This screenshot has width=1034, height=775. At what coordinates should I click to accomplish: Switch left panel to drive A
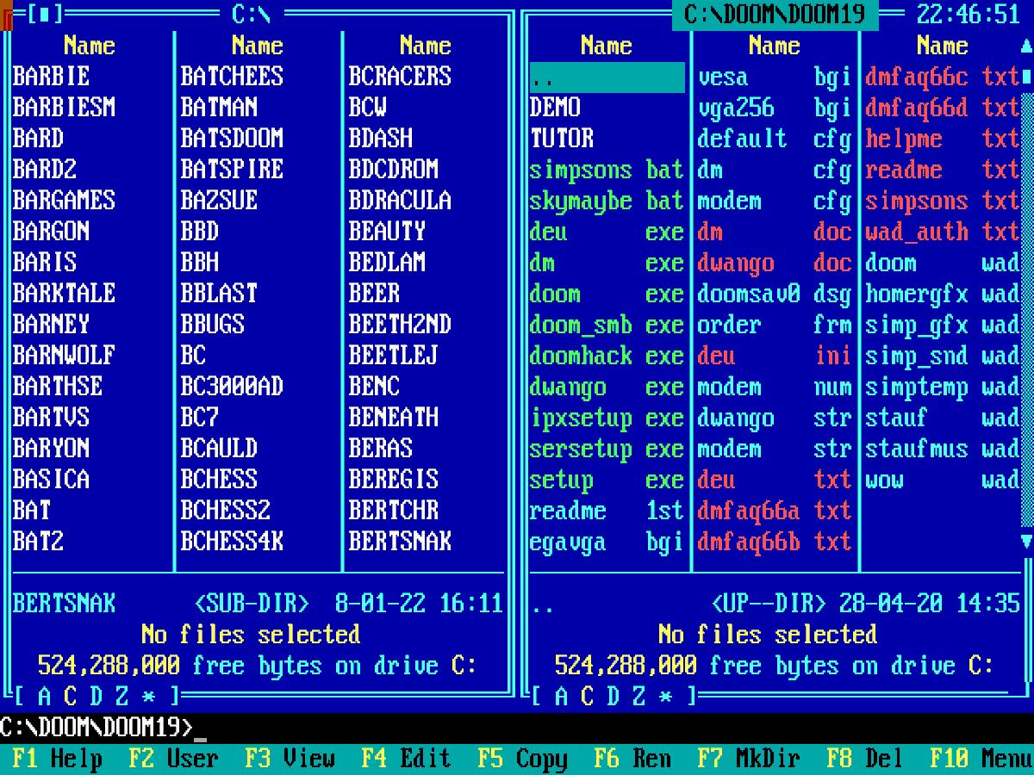pos(45,697)
